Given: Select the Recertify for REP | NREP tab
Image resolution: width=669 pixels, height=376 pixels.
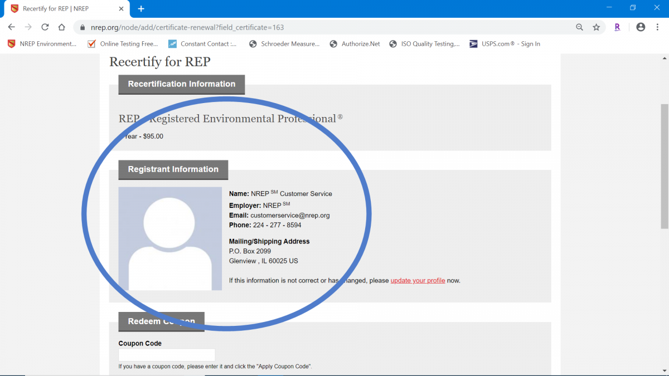Looking at the screenshot, I should coord(66,9).
